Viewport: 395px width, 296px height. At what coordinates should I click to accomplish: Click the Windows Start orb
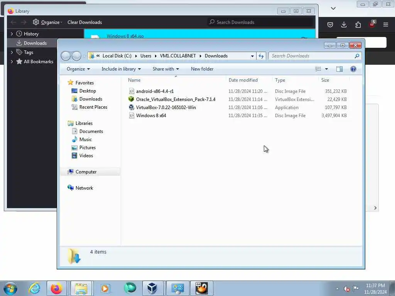(x=10, y=288)
